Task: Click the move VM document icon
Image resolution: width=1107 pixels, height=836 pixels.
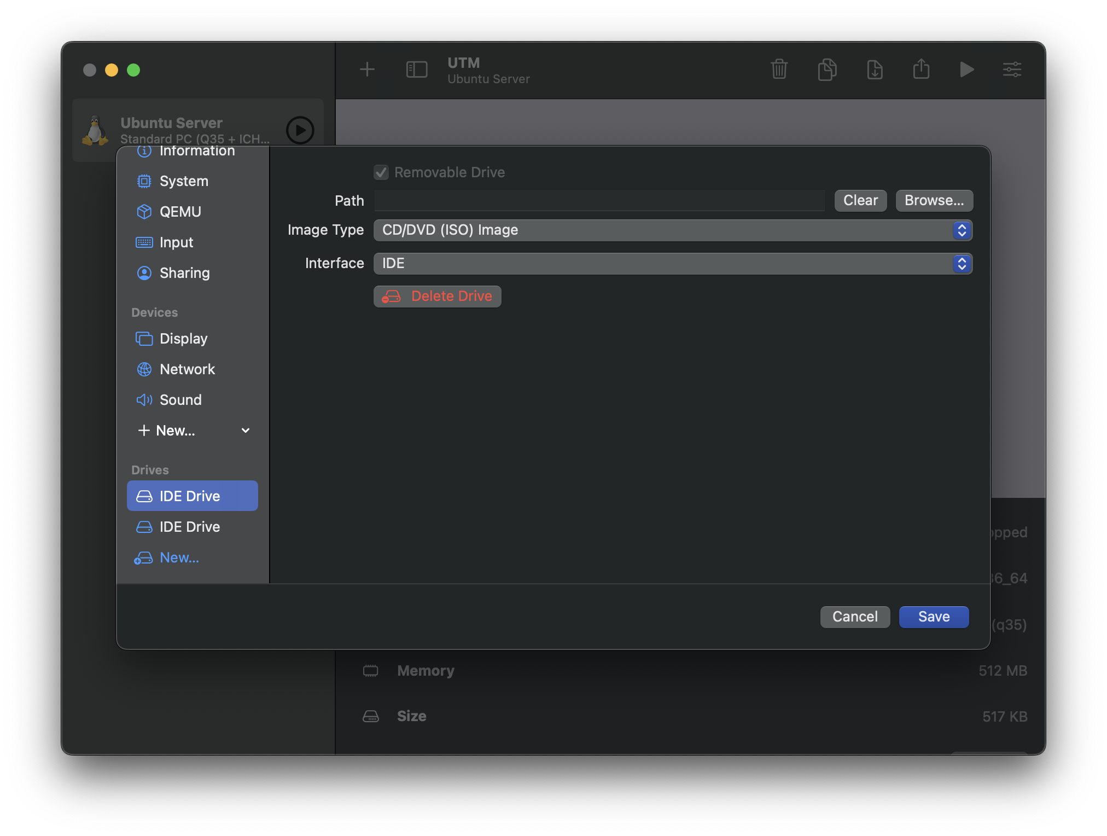Action: (x=875, y=69)
